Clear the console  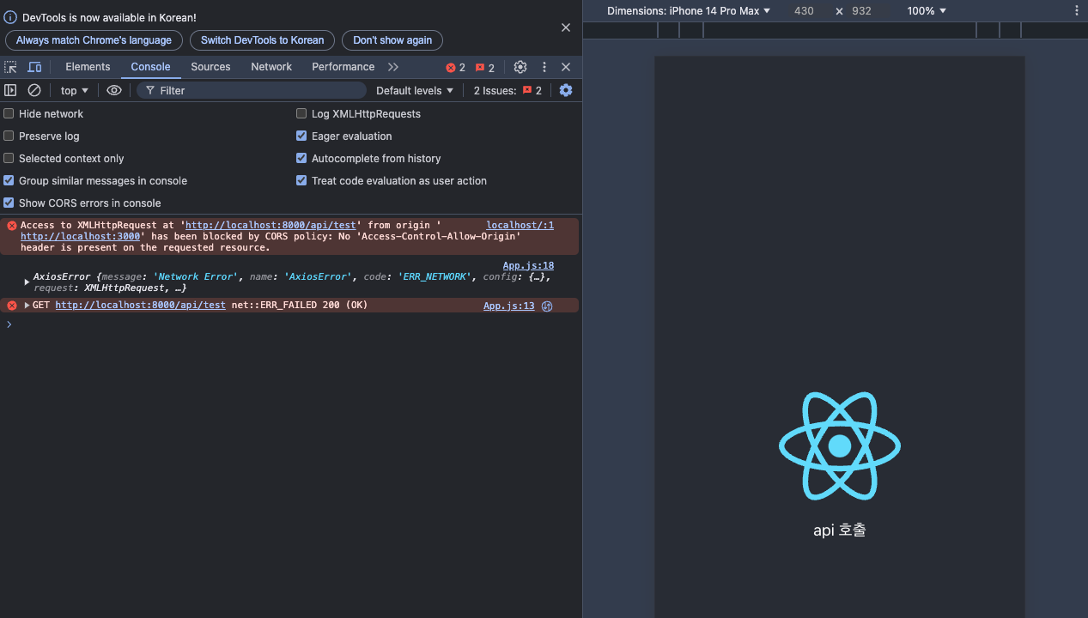coord(34,90)
